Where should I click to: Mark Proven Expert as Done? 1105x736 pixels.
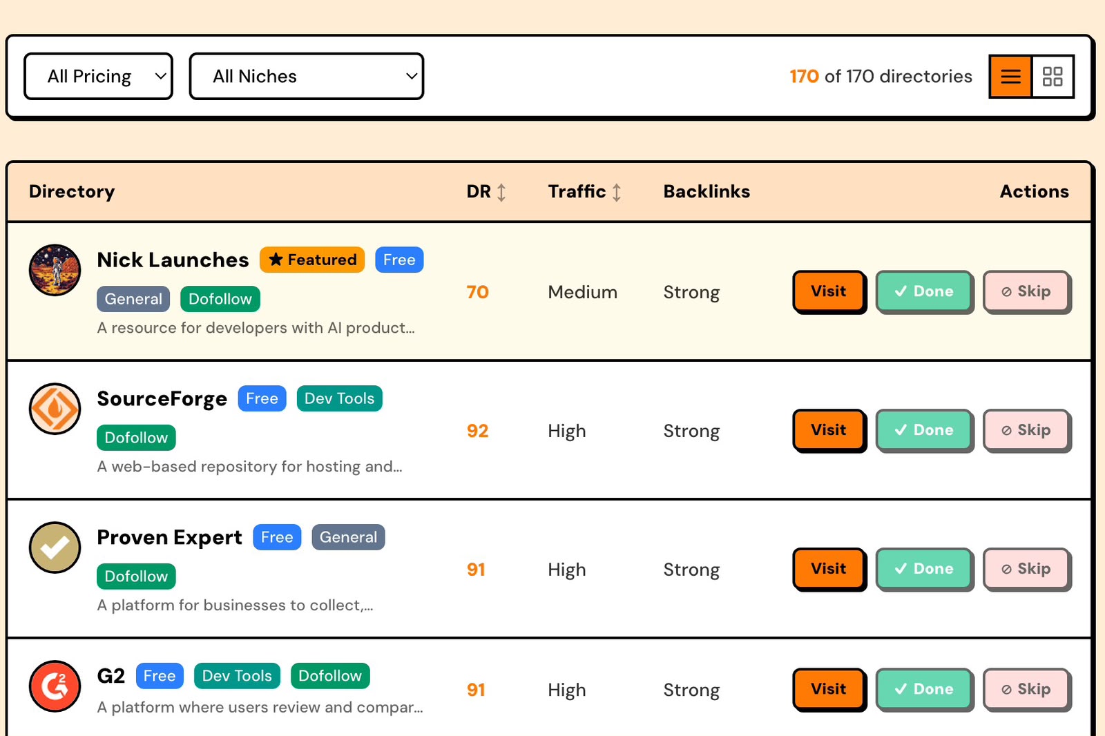pos(924,569)
